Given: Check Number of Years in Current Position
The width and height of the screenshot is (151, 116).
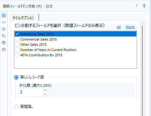Looking at the screenshot, I should click(17, 50).
